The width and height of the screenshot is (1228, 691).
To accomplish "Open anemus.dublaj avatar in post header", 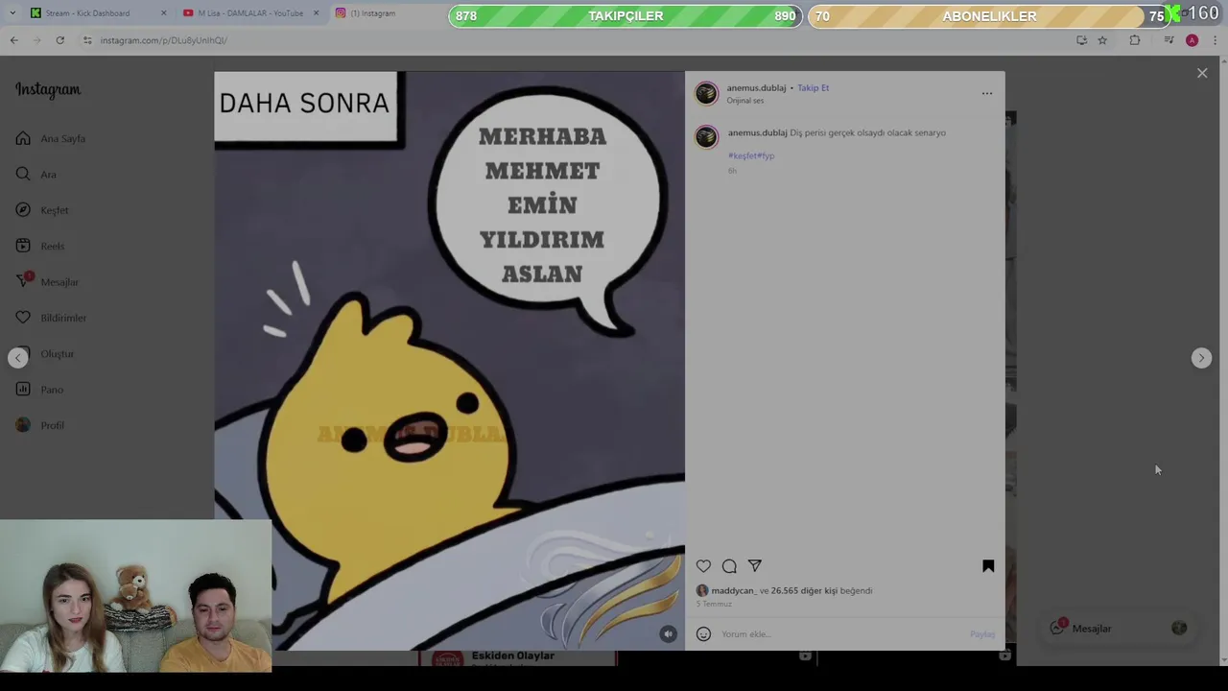I will click(x=707, y=93).
